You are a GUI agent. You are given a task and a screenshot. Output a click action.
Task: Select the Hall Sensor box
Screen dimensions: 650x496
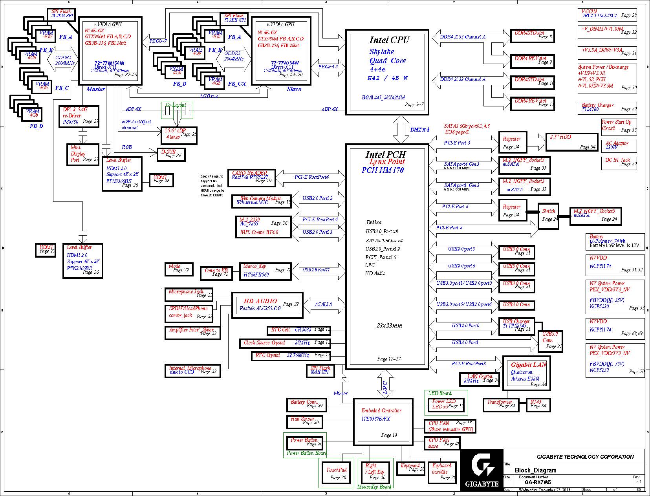[304, 422]
